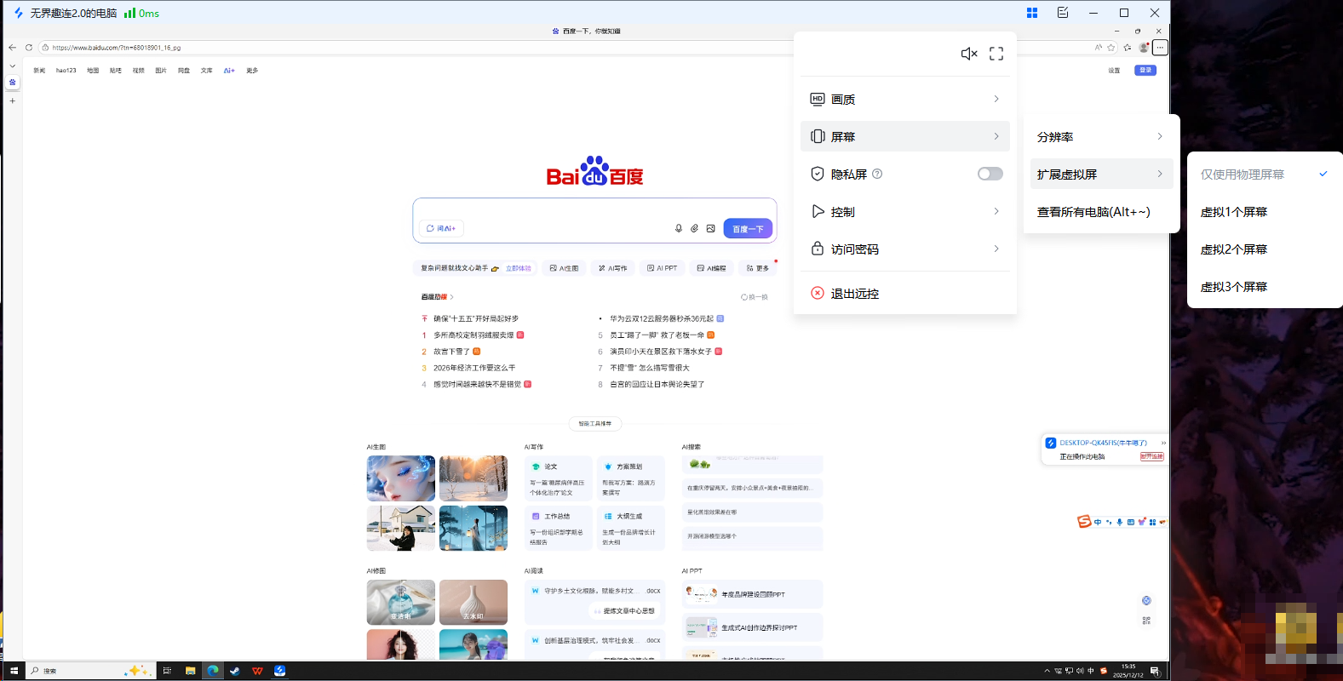Image resolution: width=1343 pixels, height=681 pixels.
Task: Click the AI写作 shortcut chip
Action: (x=612, y=268)
